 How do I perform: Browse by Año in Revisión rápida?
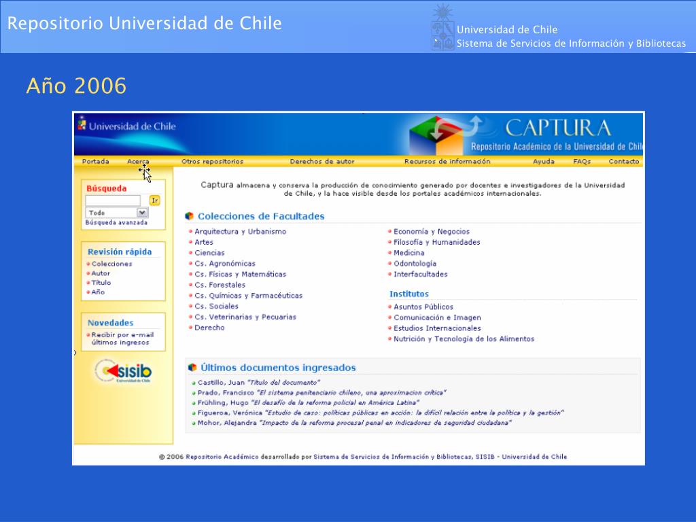pos(98,292)
